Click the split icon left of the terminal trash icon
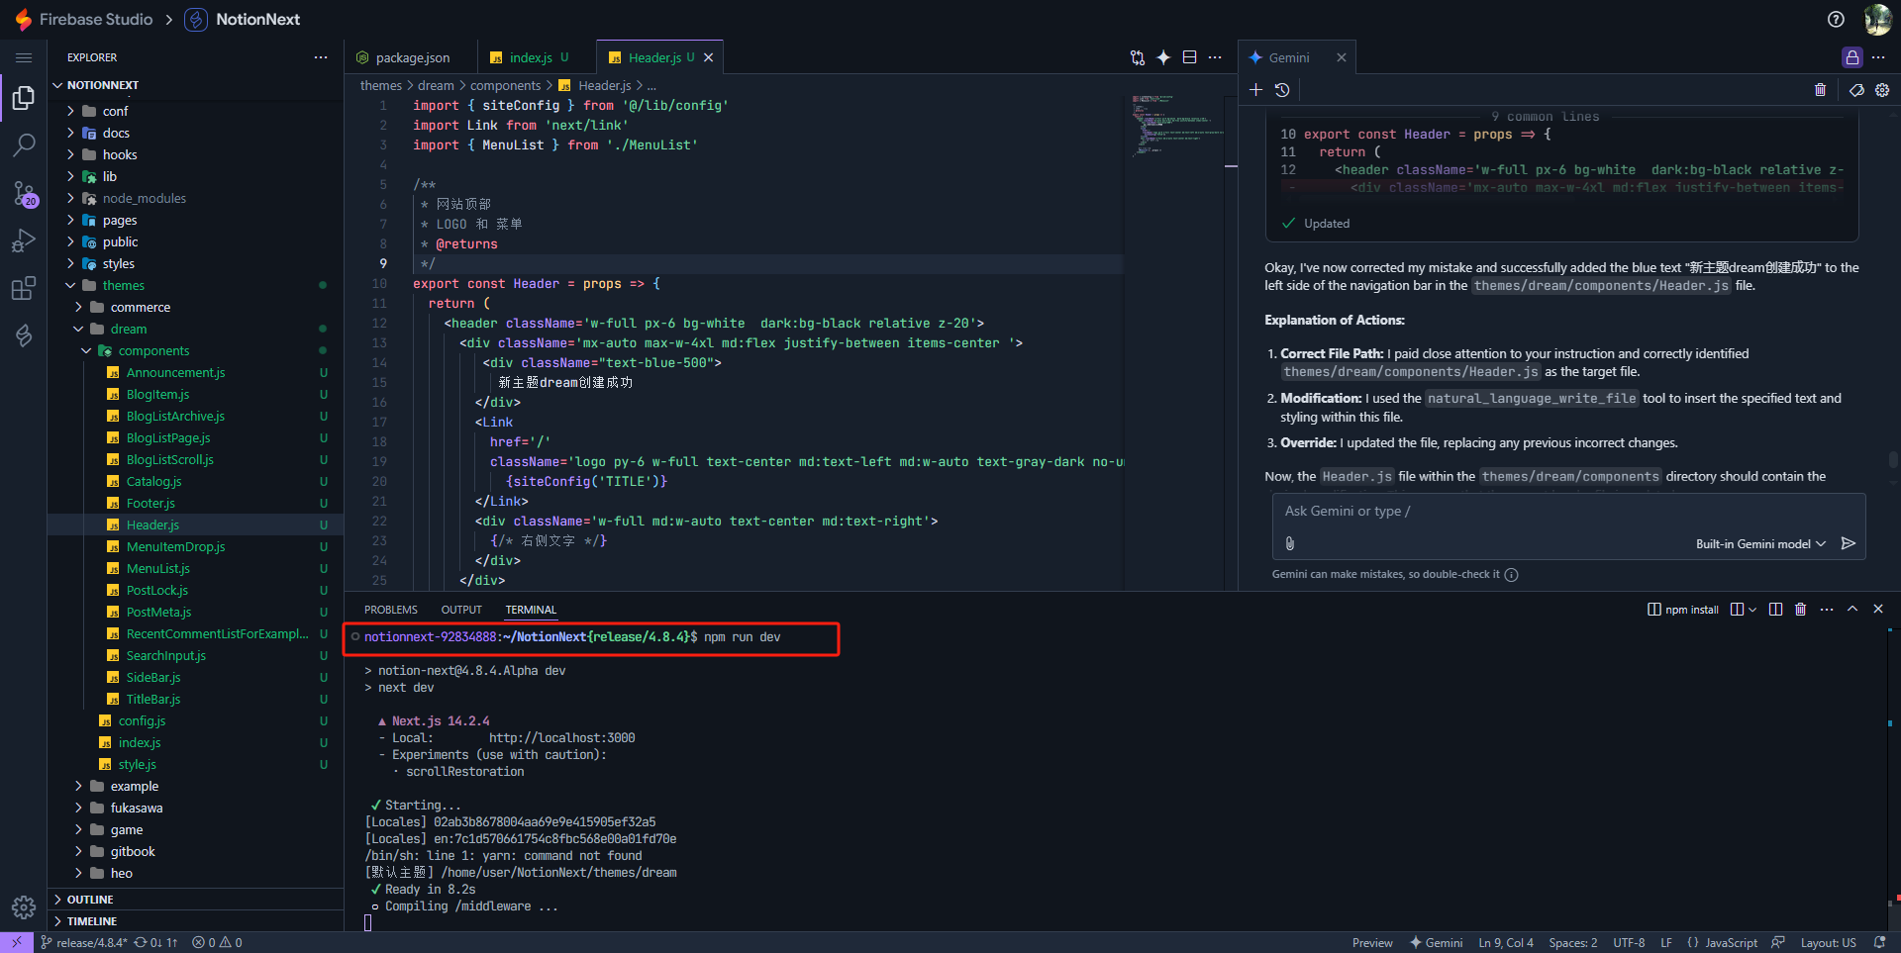The image size is (1901, 953). point(1775,610)
